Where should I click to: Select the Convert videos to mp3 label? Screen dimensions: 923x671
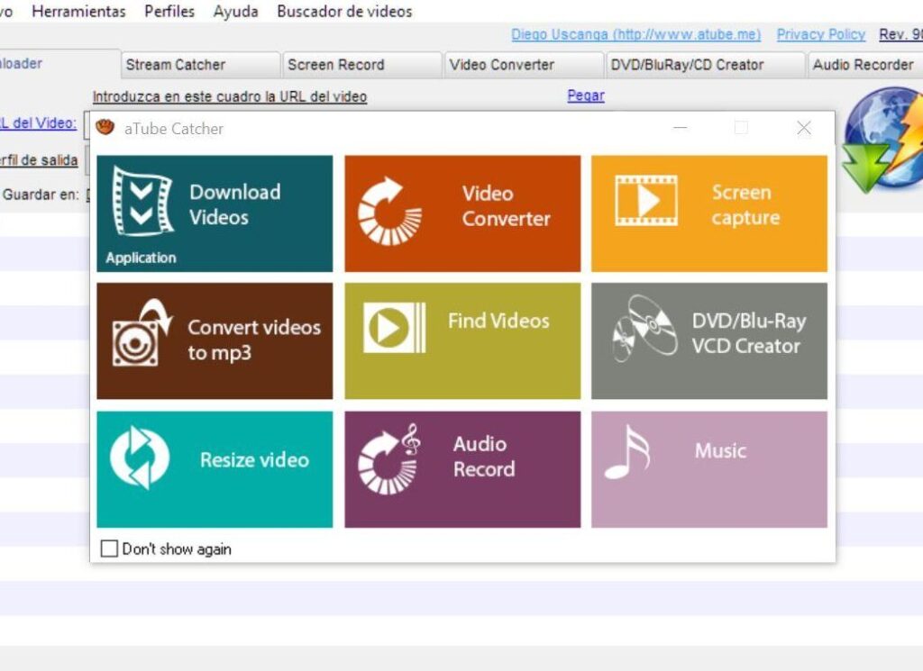point(254,340)
